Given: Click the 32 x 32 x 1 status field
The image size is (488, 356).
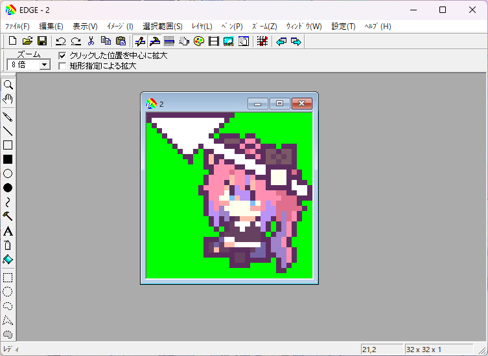Looking at the screenshot, I should [439, 350].
